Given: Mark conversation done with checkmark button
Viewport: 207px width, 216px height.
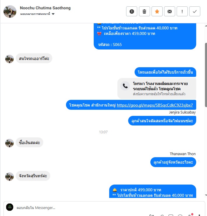Looking at the screenshot, I should [x=195, y=11].
